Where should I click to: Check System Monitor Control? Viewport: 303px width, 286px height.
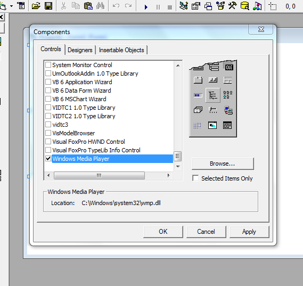coord(48,65)
